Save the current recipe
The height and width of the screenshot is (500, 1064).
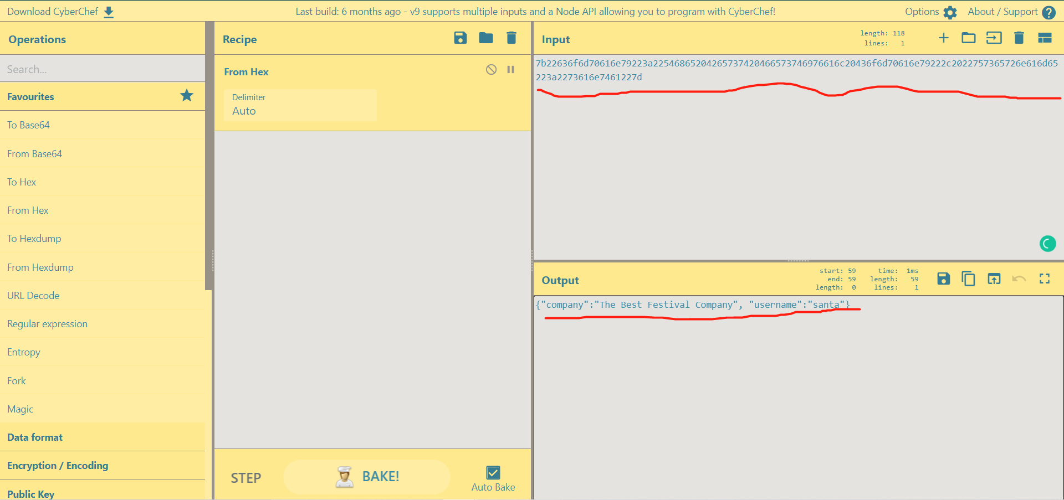[x=460, y=38]
